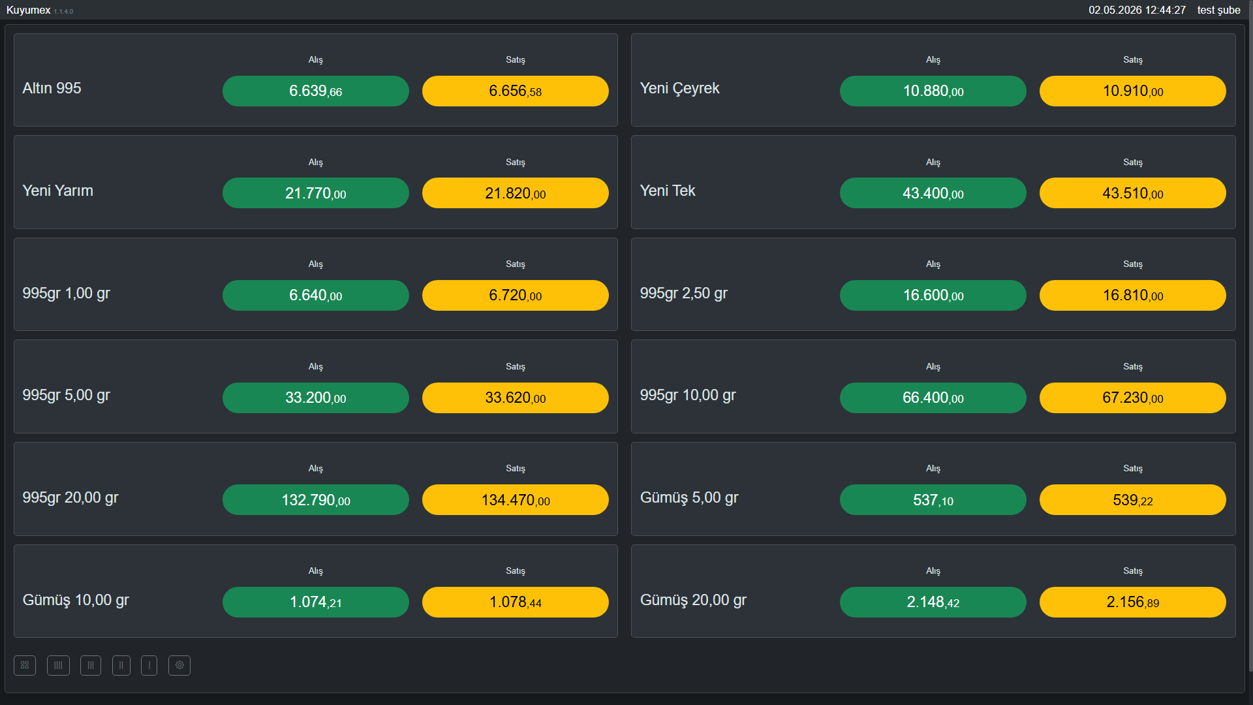Select the two-column layout icon
Viewport: 1253px width, 705px height.
(x=121, y=665)
